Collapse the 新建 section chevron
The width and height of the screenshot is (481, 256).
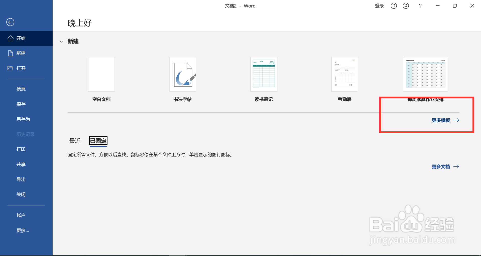click(x=61, y=42)
